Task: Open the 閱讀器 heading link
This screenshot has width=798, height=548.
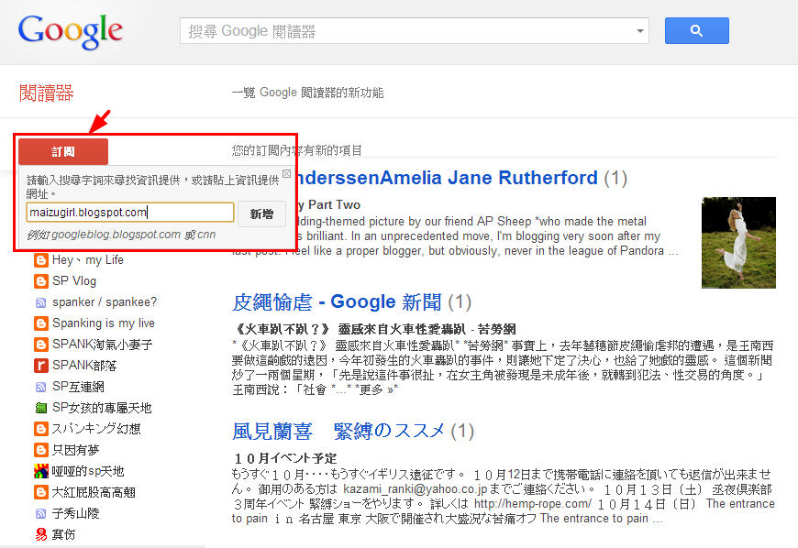Action: click(x=46, y=93)
